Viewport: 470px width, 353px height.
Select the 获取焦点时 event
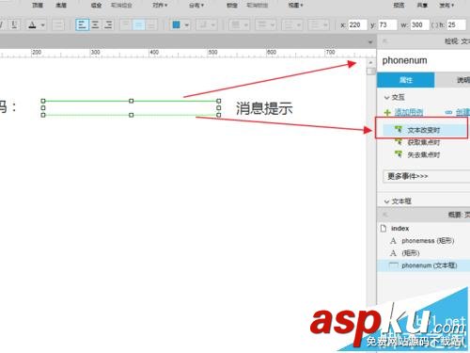click(x=424, y=142)
